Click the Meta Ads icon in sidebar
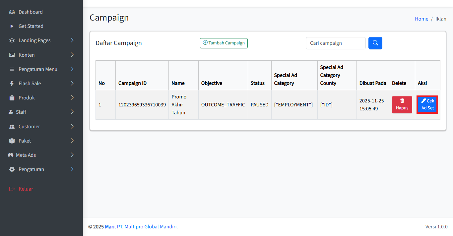 tap(11, 155)
